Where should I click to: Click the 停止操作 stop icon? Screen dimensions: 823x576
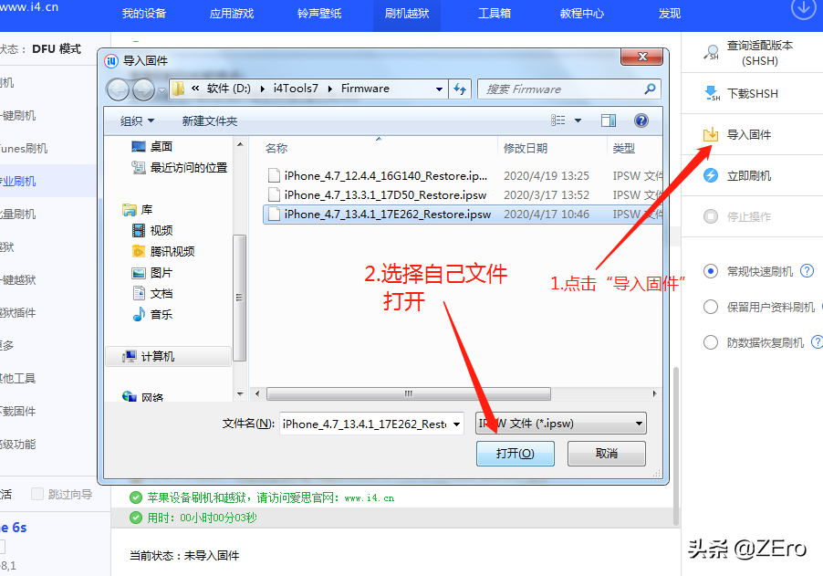(x=711, y=216)
